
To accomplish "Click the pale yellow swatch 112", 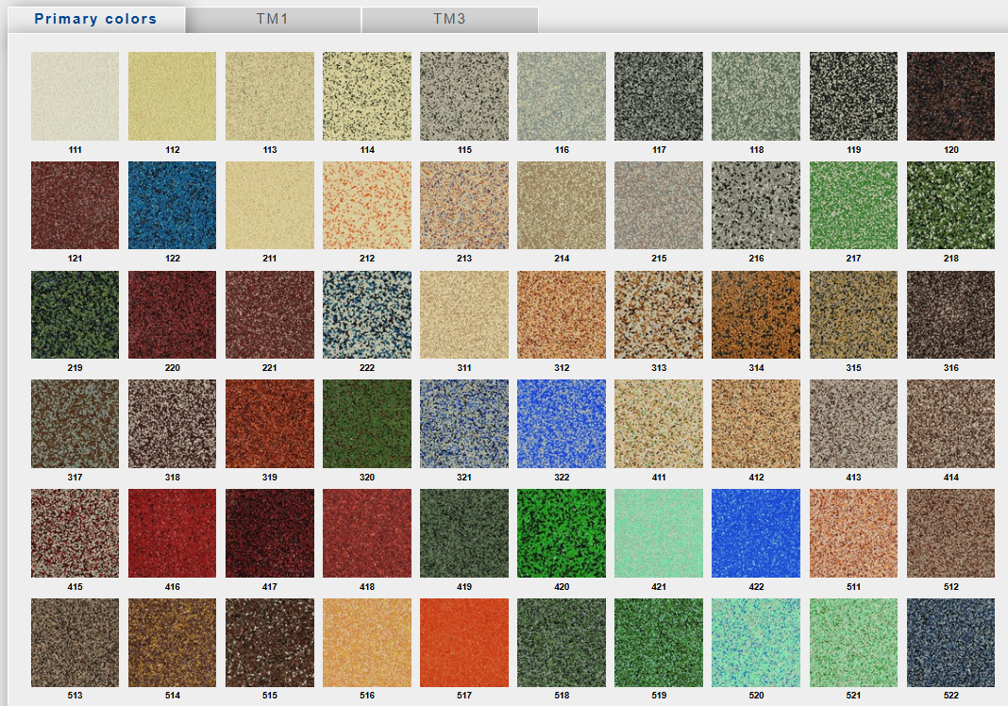I will pos(172,95).
